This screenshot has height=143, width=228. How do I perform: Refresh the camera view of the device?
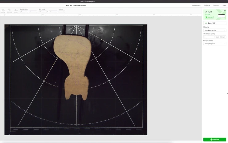(209, 17)
